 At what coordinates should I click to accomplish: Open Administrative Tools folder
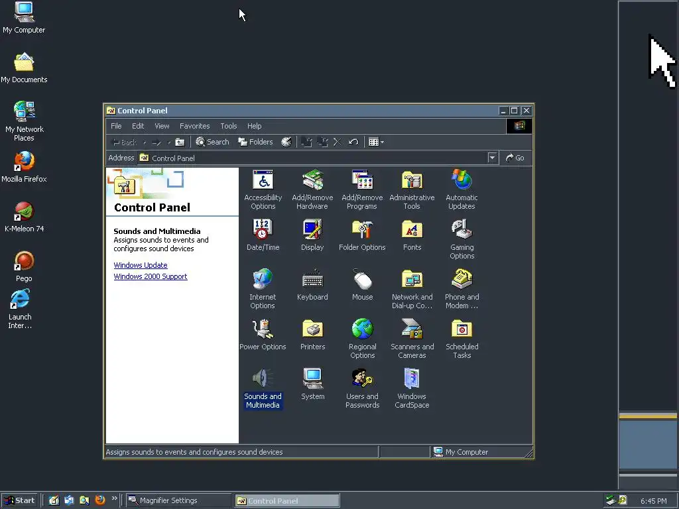[412, 190]
